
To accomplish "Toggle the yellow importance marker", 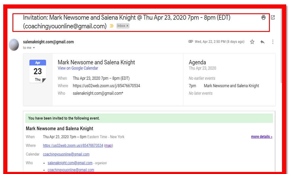I will tap(112, 26).
